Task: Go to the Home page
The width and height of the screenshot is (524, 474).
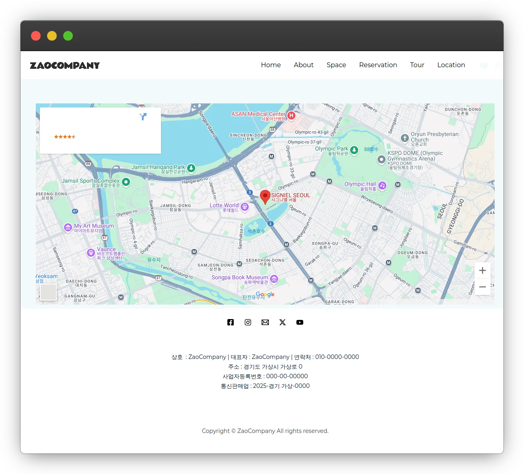Action: 271,65
